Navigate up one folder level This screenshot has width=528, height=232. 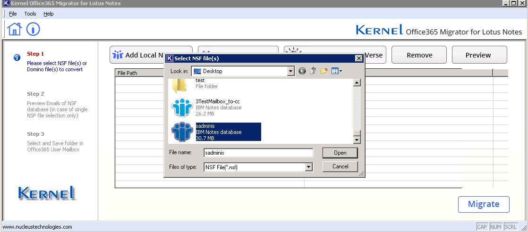coord(313,71)
